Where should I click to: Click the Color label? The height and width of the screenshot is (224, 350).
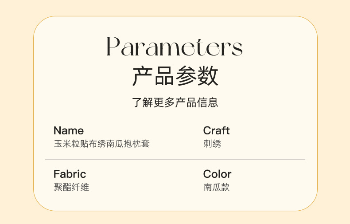coord(218,174)
